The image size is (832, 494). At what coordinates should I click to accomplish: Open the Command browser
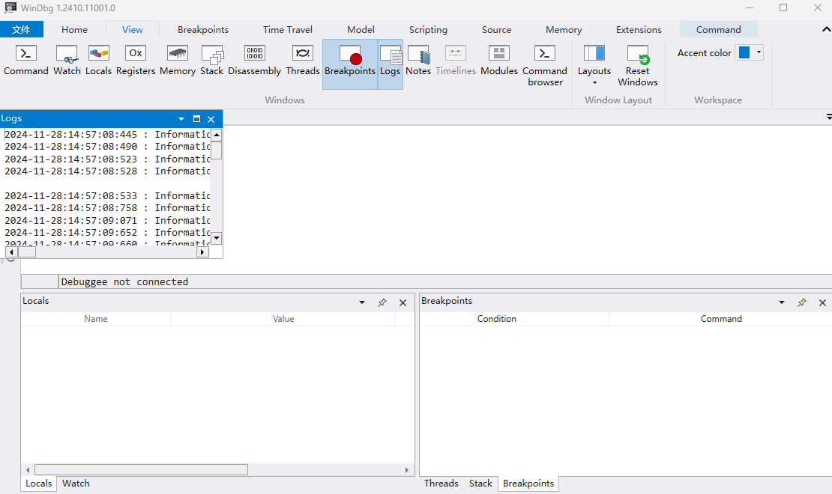coord(545,65)
